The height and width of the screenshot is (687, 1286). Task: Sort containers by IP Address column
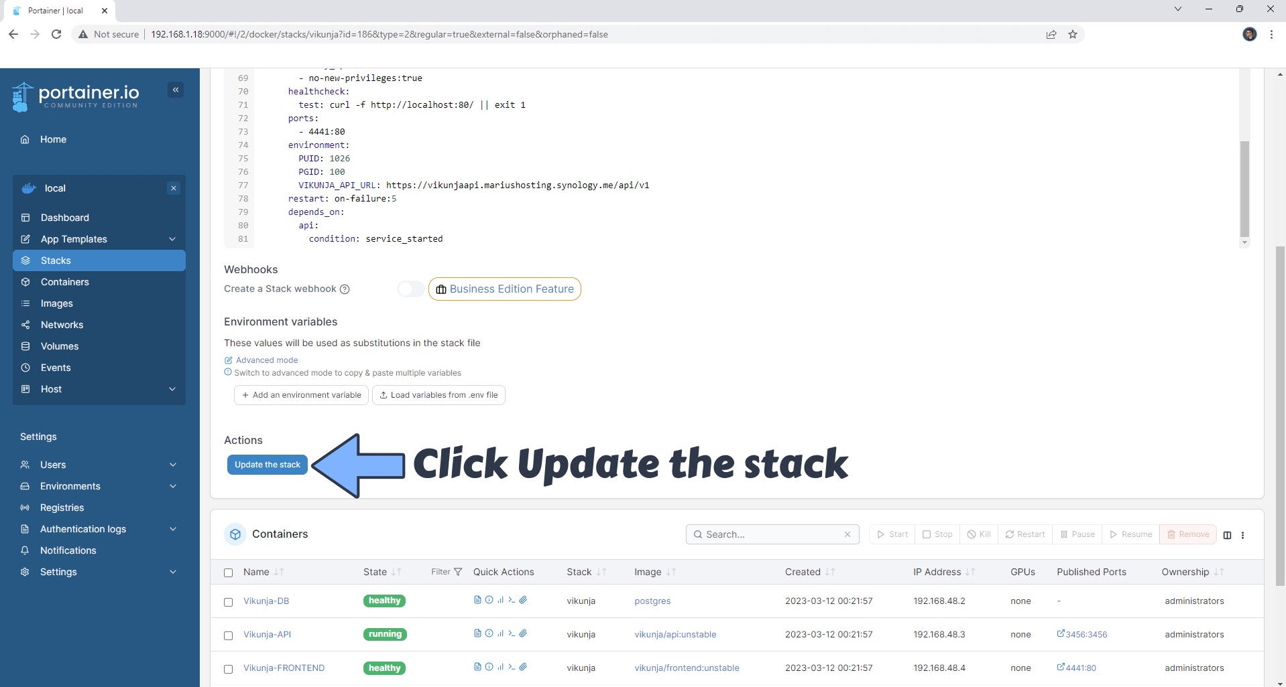pyautogui.click(x=944, y=572)
